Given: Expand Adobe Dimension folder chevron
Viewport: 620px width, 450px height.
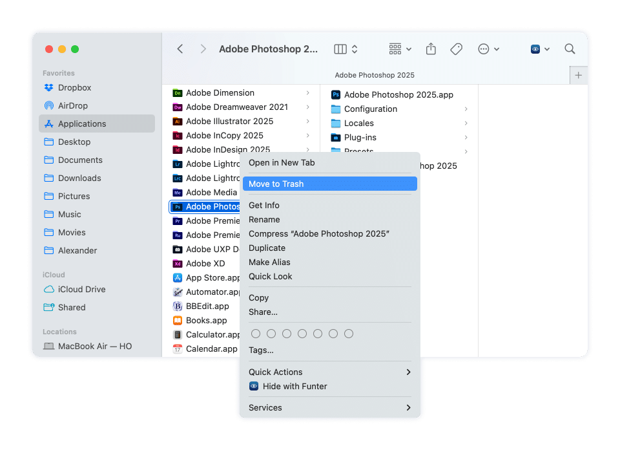Looking at the screenshot, I should [307, 92].
